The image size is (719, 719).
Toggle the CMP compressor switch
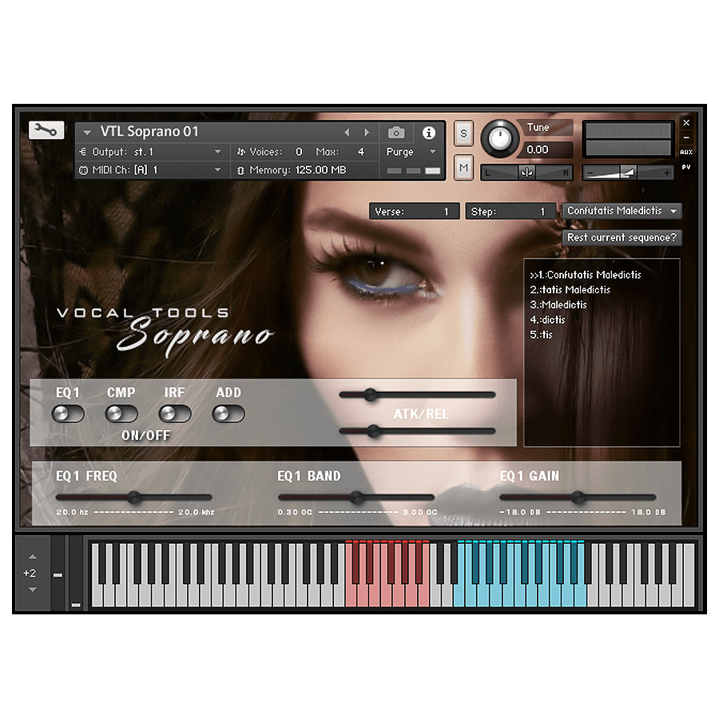coord(121,414)
